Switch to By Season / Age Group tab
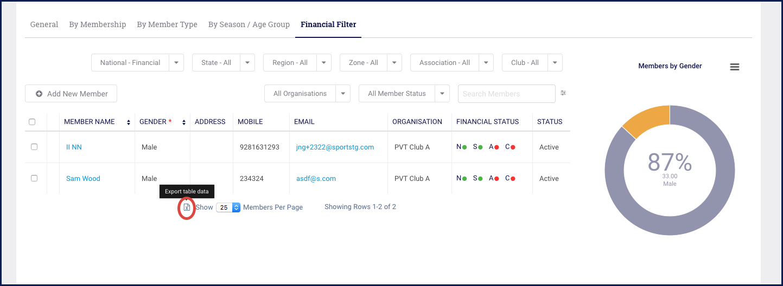783x286 pixels. point(249,24)
